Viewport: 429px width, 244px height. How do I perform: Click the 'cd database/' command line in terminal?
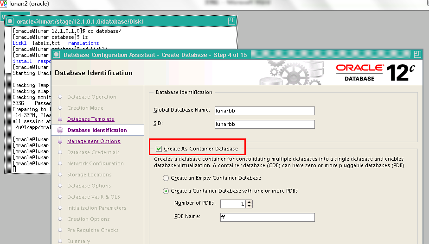67,31
